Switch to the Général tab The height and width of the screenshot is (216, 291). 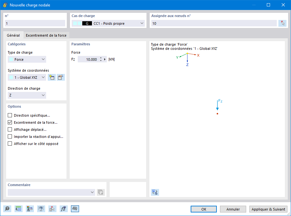click(x=13, y=35)
